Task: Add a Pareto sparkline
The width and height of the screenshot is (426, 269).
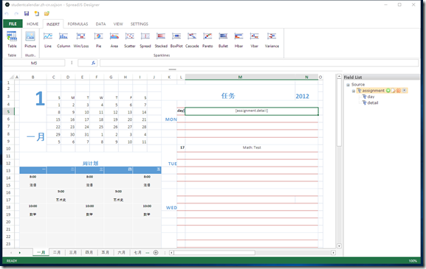Action: [x=207, y=40]
